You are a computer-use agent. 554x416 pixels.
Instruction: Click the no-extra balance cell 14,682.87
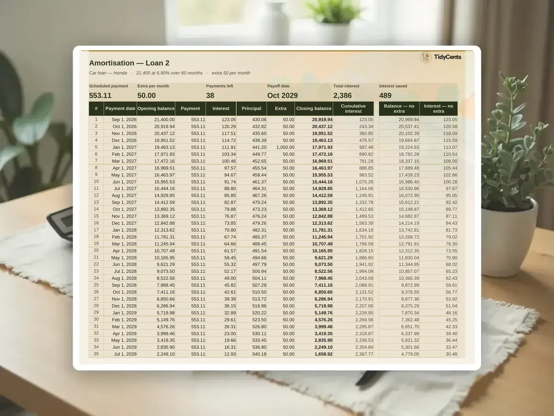coord(399,216)
